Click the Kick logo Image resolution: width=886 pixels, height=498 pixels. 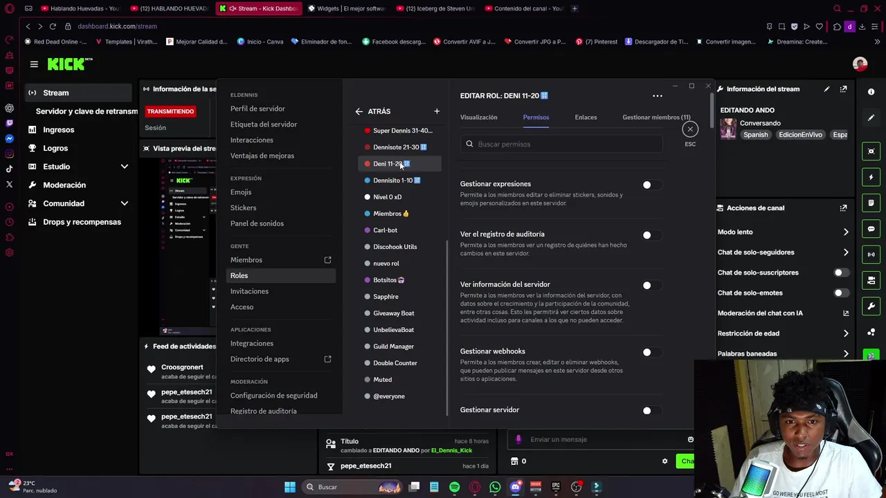coord(69,64)
